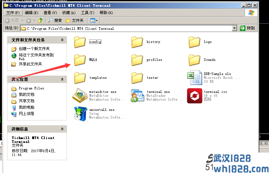
Task: Open 我的文档 location link
Action: 26,95
